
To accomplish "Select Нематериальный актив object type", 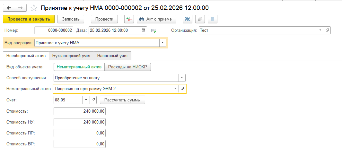I will tap(79, 67).
